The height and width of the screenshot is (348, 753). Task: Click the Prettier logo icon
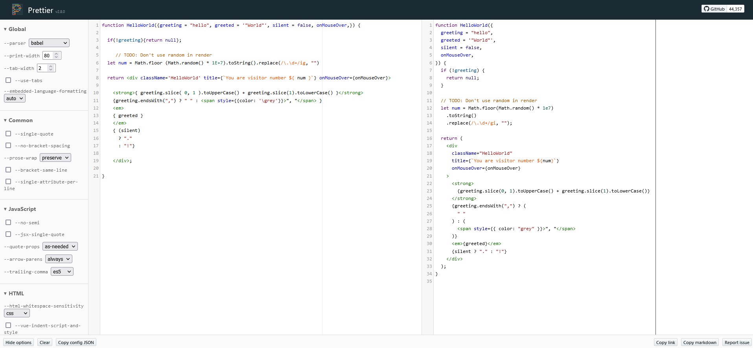tap(17, 10)
